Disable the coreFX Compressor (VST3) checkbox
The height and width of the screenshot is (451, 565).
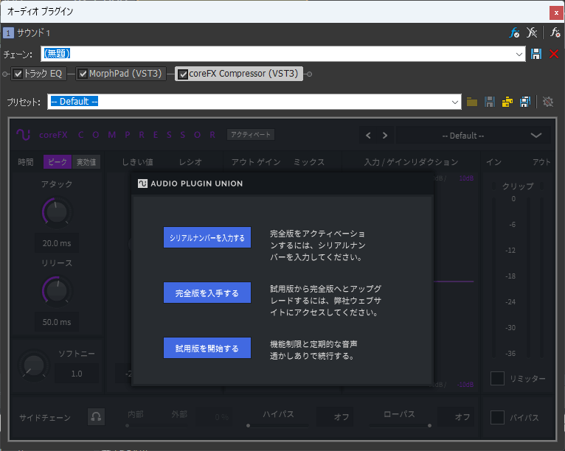(x=183, y=74)
